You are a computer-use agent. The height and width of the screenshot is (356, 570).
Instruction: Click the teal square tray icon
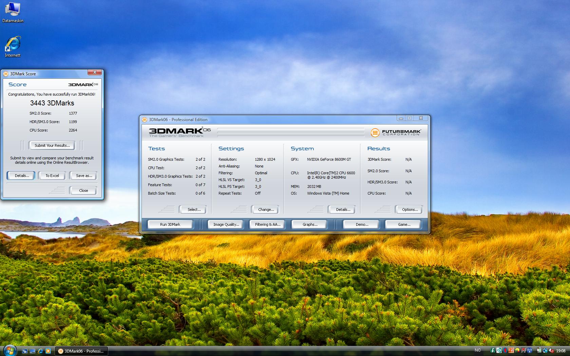tap(499, 350)
